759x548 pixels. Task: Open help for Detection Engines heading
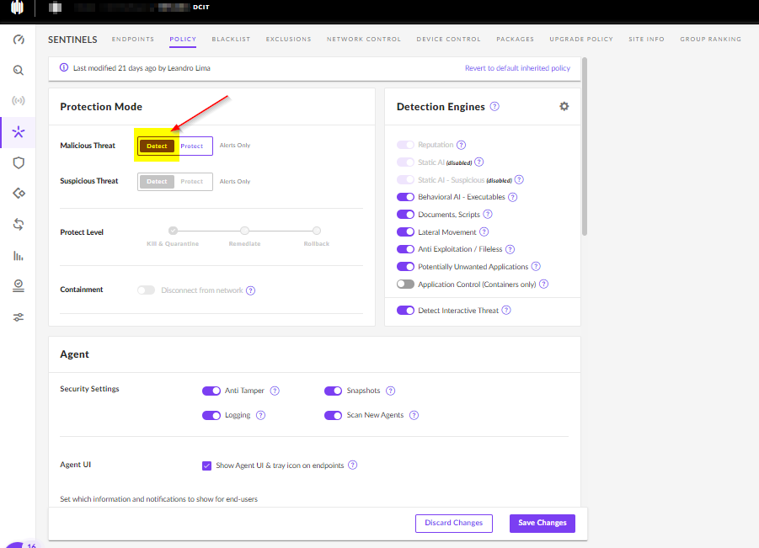tap(494, 106)
